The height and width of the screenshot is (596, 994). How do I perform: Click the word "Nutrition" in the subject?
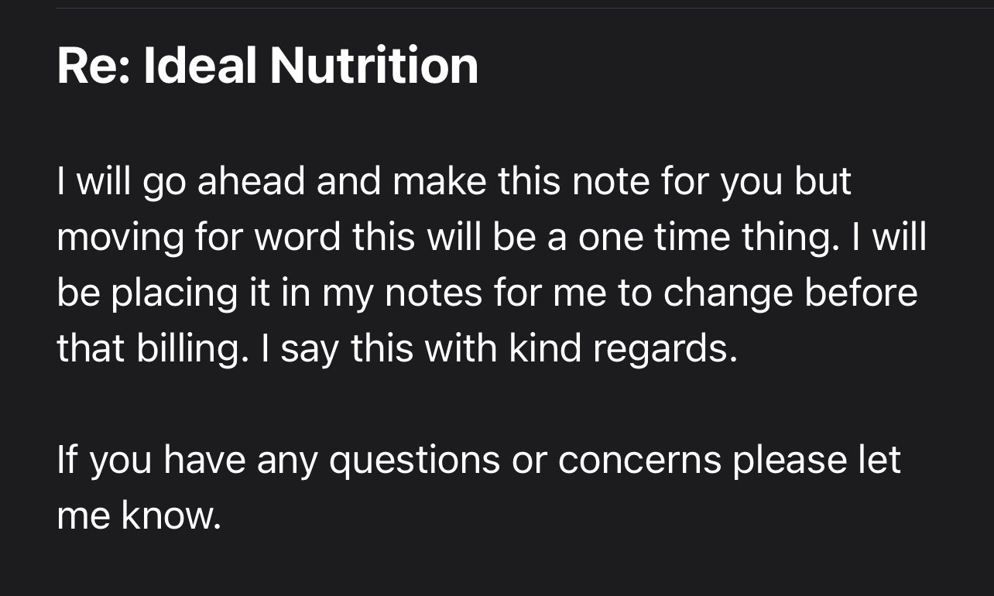tap(374, 66)
